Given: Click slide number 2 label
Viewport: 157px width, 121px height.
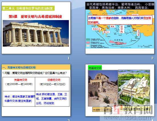Looking at the screenshot, I should click(152, 58).
